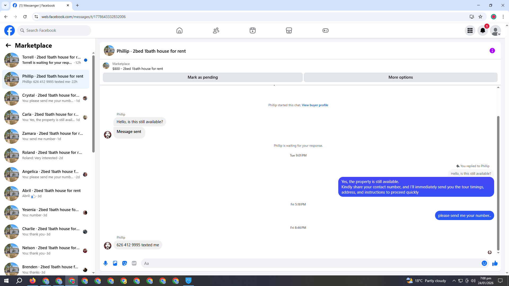The height and width of the screenshot is (286, 509).
Task: Click the voice clip microphone icon
Action: click(x=106, y=263)
